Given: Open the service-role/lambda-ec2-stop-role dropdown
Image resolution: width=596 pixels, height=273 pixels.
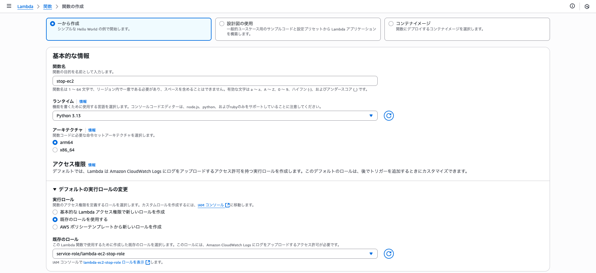Looking at the screenshot, I should point(215,254).
